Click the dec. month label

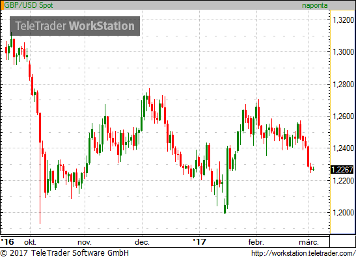tap(142, 242)
